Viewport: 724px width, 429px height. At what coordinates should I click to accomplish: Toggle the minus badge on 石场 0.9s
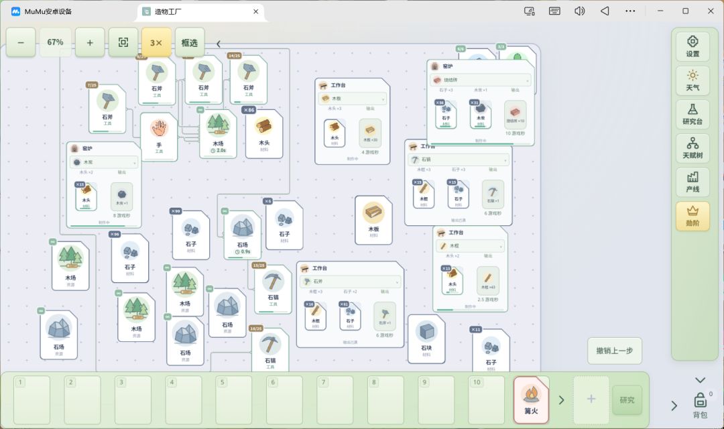pos(225,211)
